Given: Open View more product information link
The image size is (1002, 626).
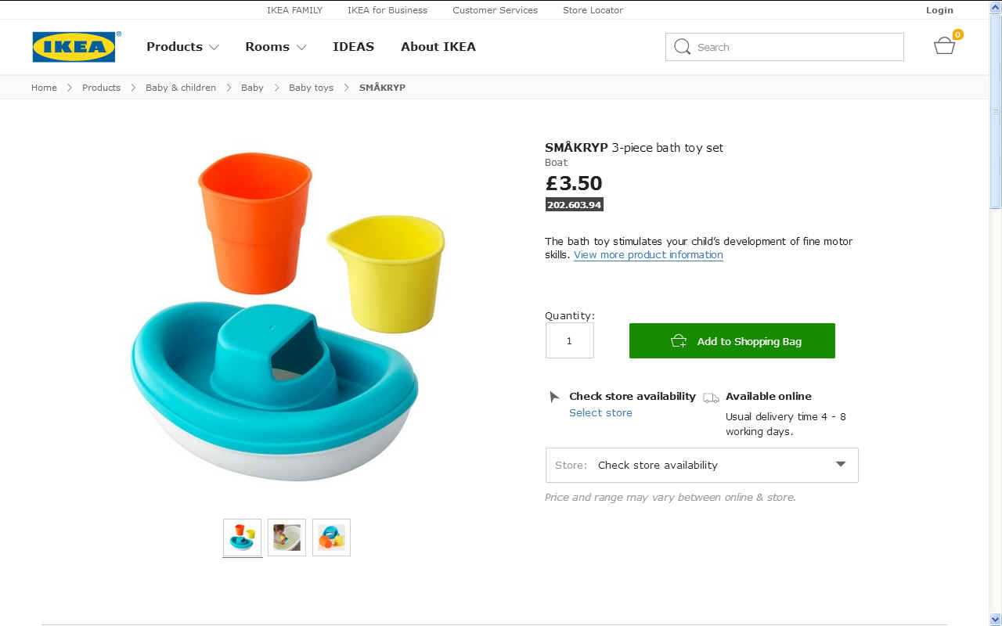Looking at the screenshot, I should tap(648, 255).
